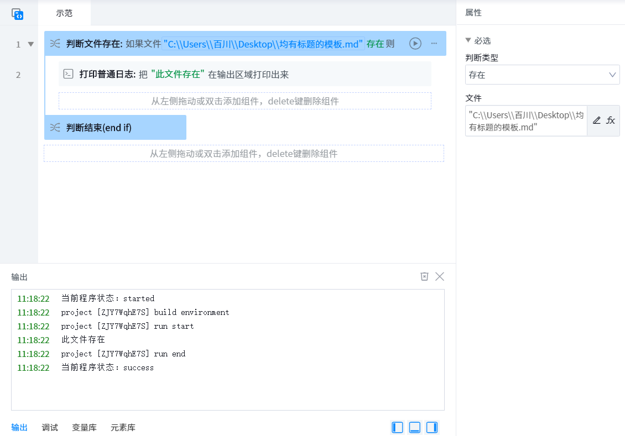The height and width of the screenshot is (436, 625).
Task: Close the 输出 panel
Action: tap(440, 276)
